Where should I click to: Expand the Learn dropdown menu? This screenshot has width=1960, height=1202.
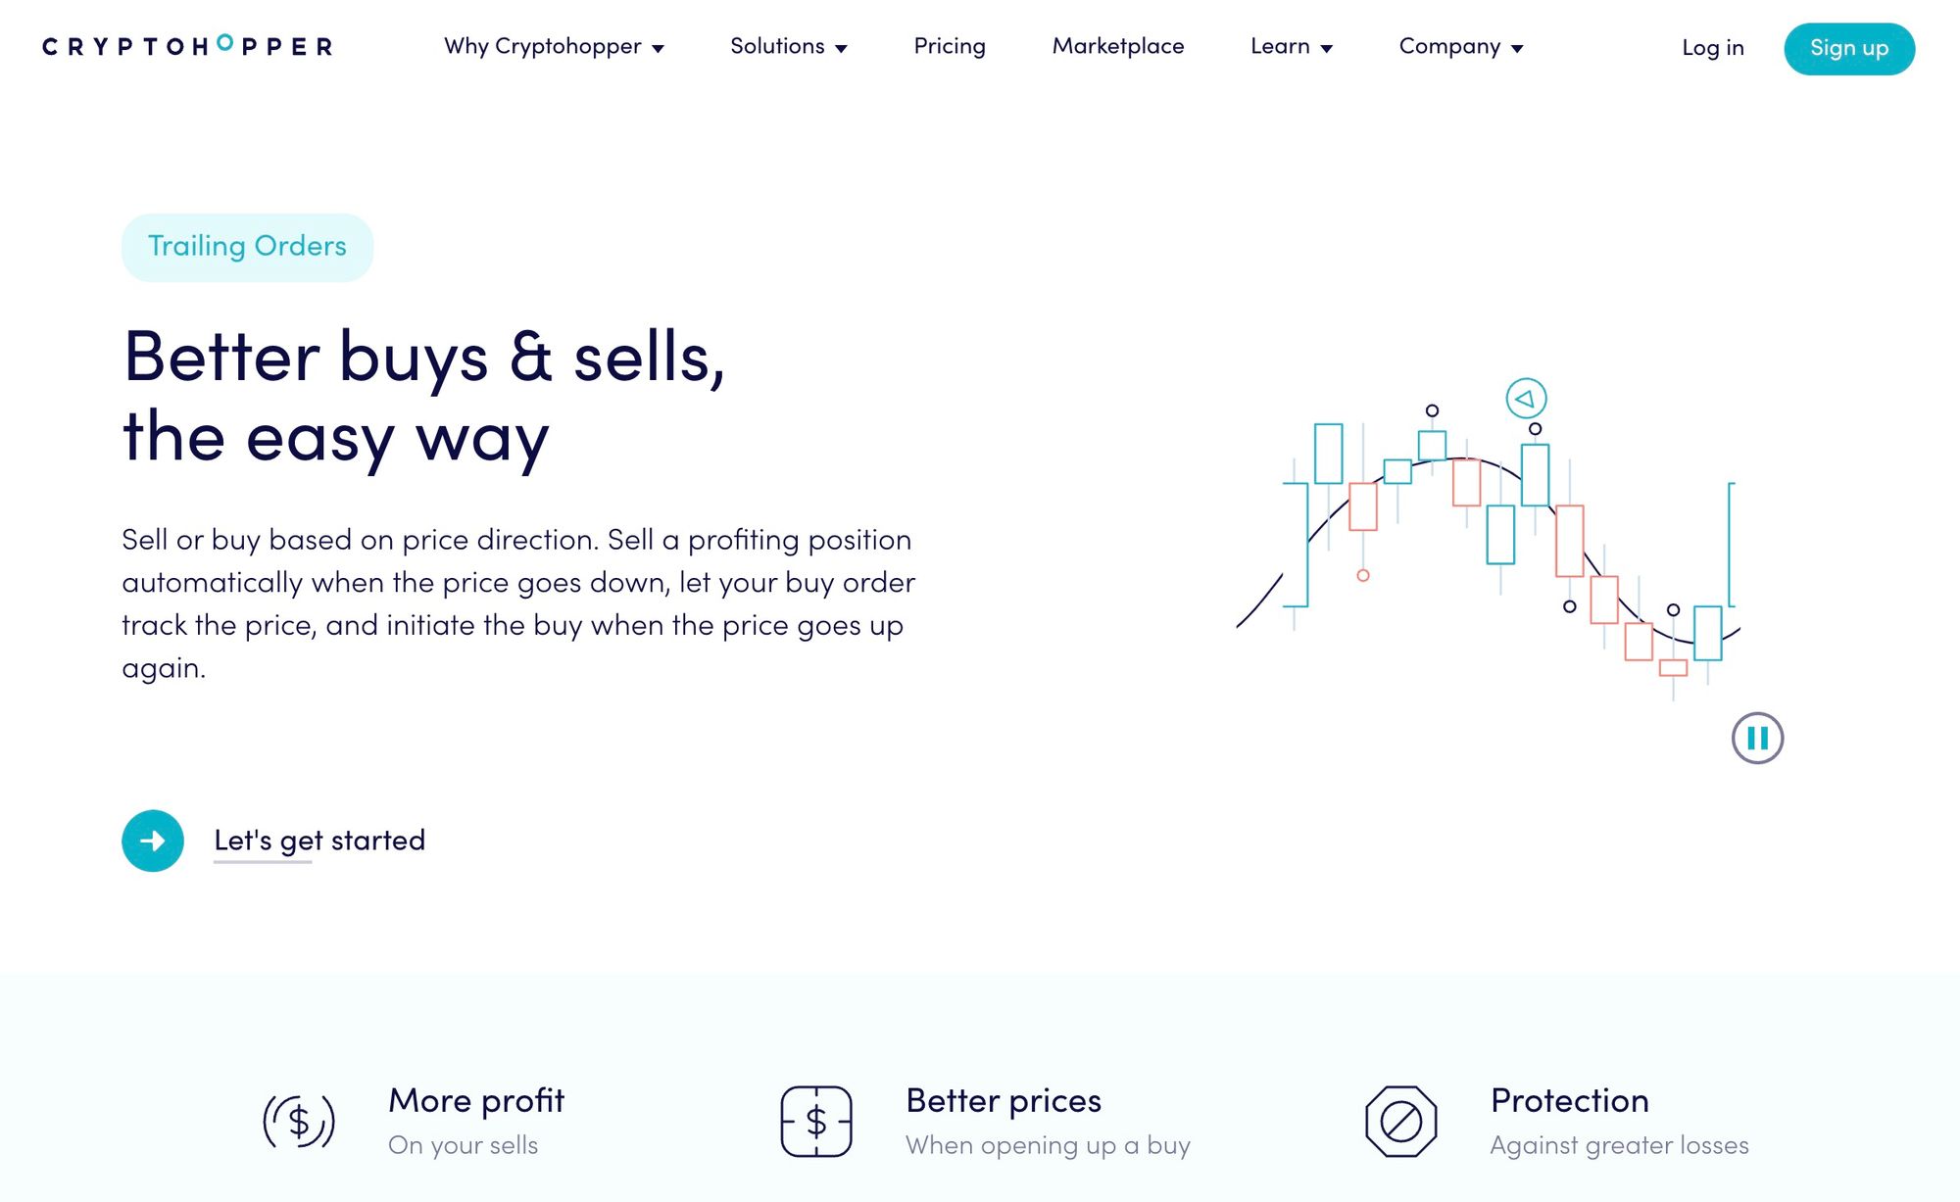click(x=1290, y=46)
